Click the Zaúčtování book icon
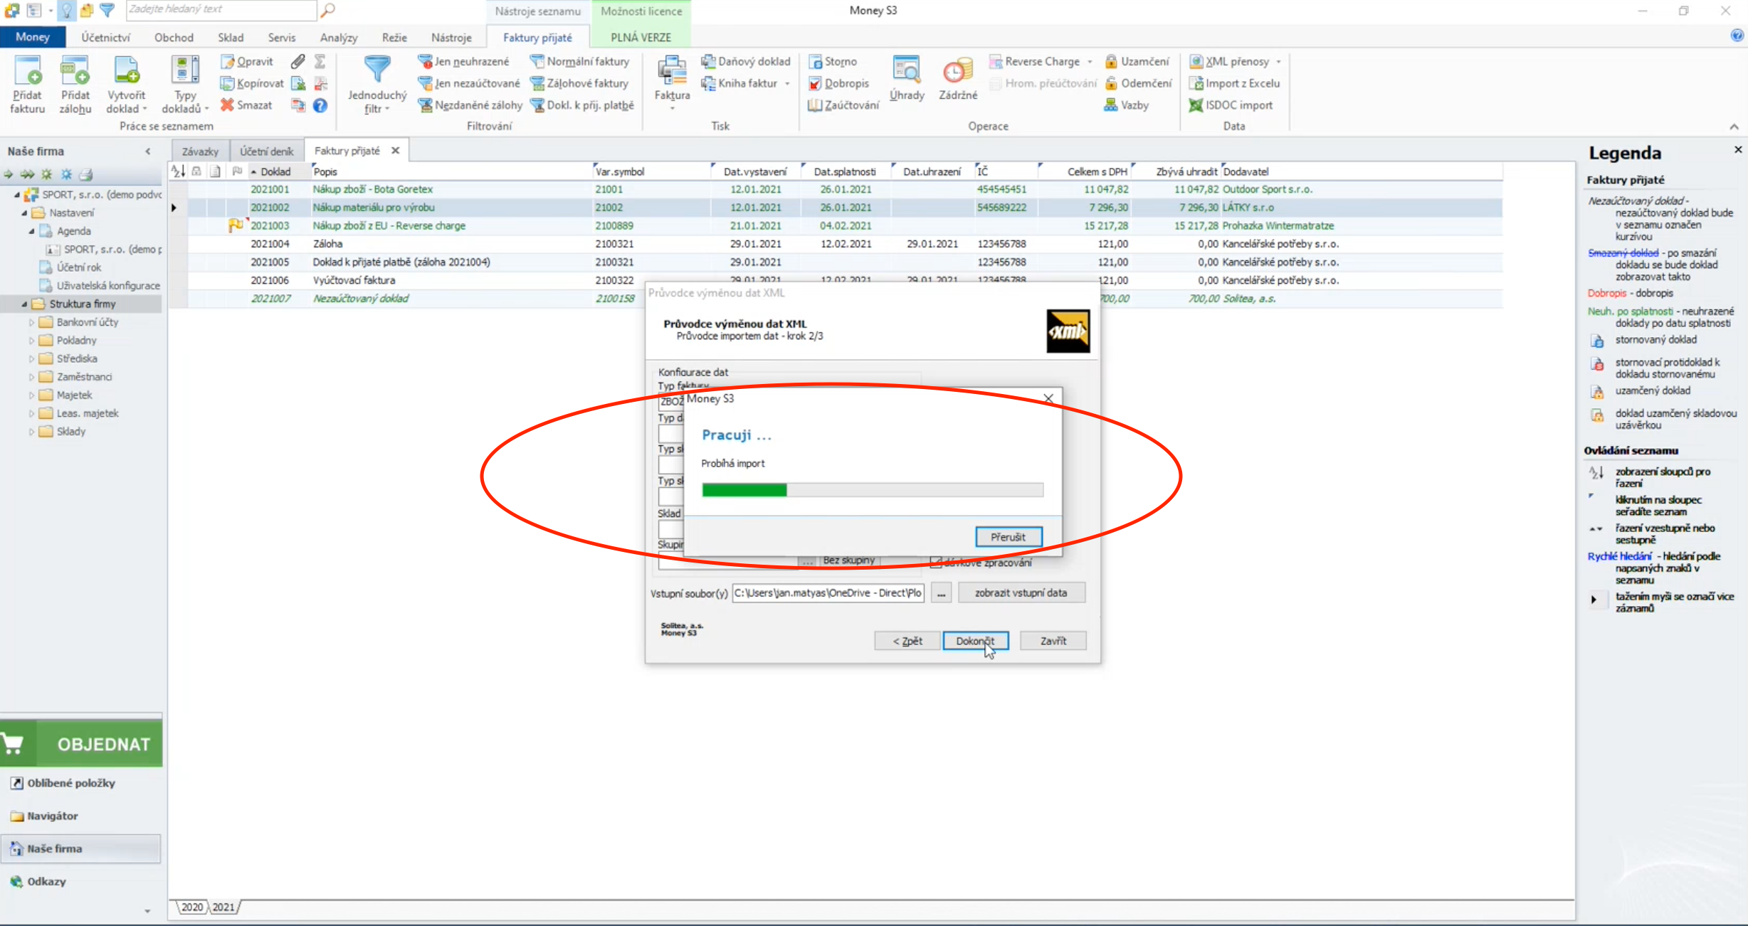Viewport: 1748px width, 926px height. 816,105
